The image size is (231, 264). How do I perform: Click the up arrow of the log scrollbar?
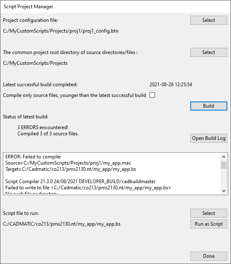coord(224,157)
